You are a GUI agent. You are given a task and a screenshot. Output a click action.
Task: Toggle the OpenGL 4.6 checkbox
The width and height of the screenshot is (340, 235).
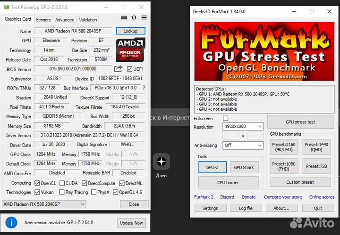point(115,192)
